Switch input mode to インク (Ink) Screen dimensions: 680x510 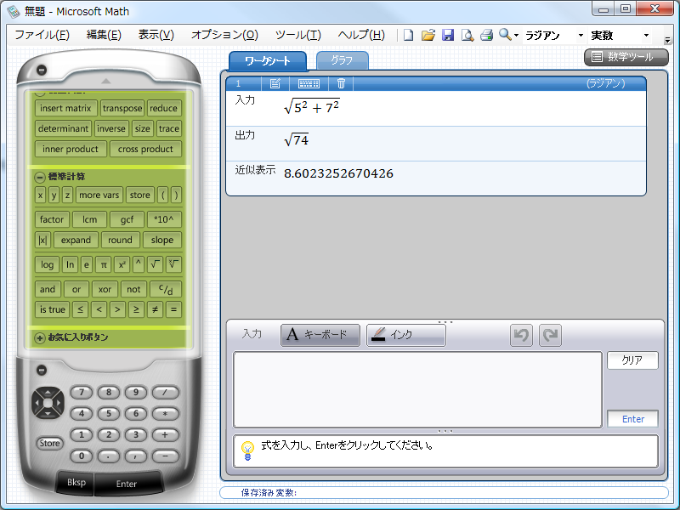click(x=405, y=335)
